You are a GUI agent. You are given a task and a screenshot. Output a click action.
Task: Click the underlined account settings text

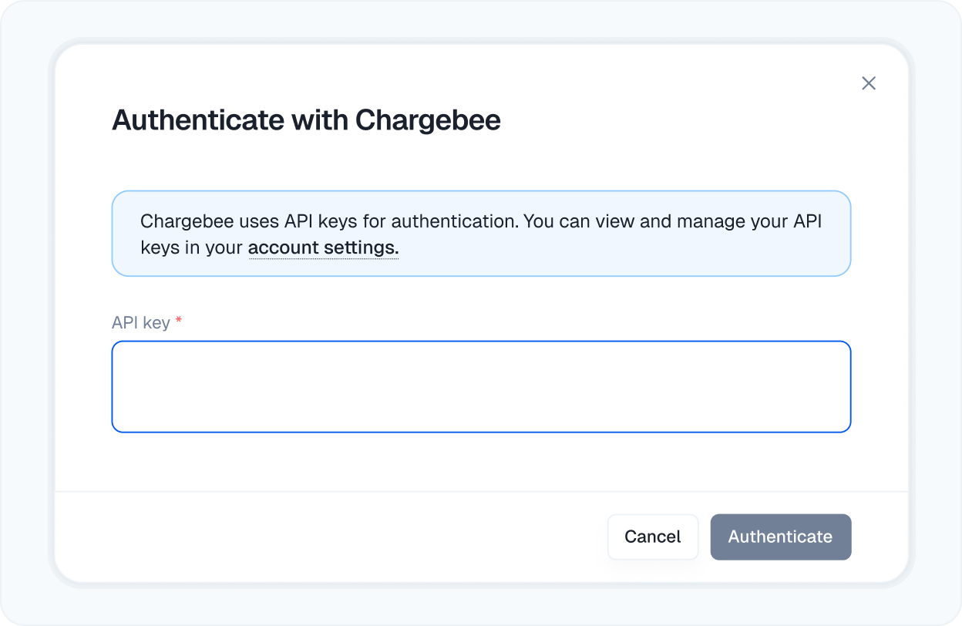[322, 247]
